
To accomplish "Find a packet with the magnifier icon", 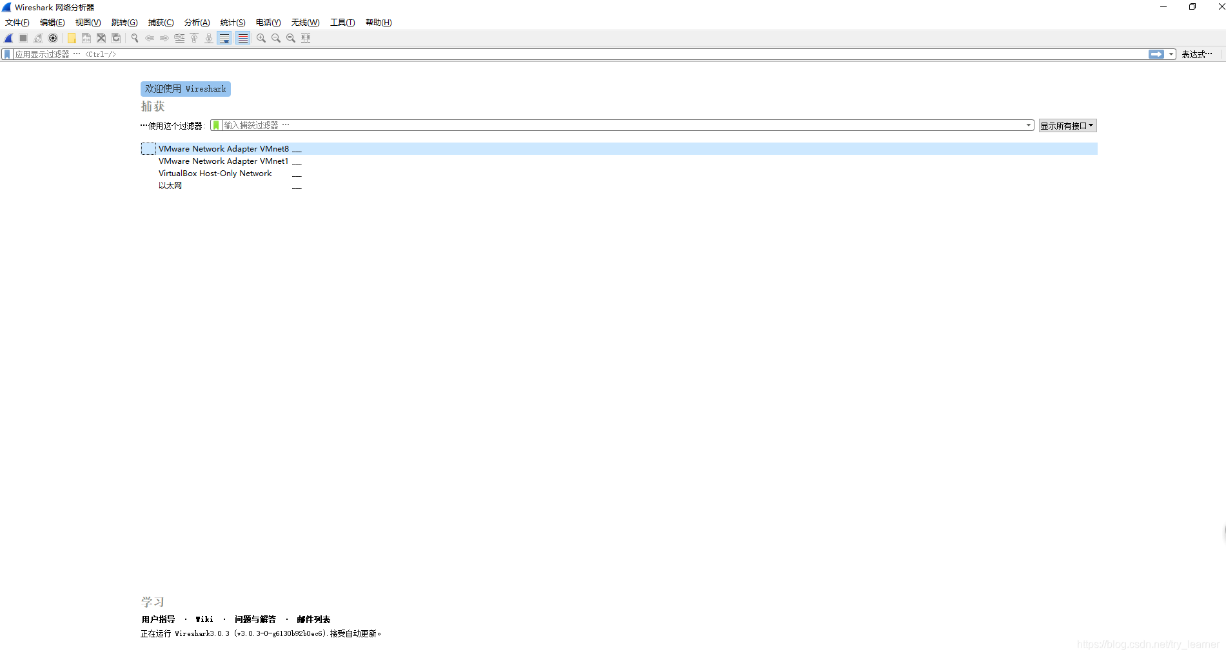I will coord(135,38).
